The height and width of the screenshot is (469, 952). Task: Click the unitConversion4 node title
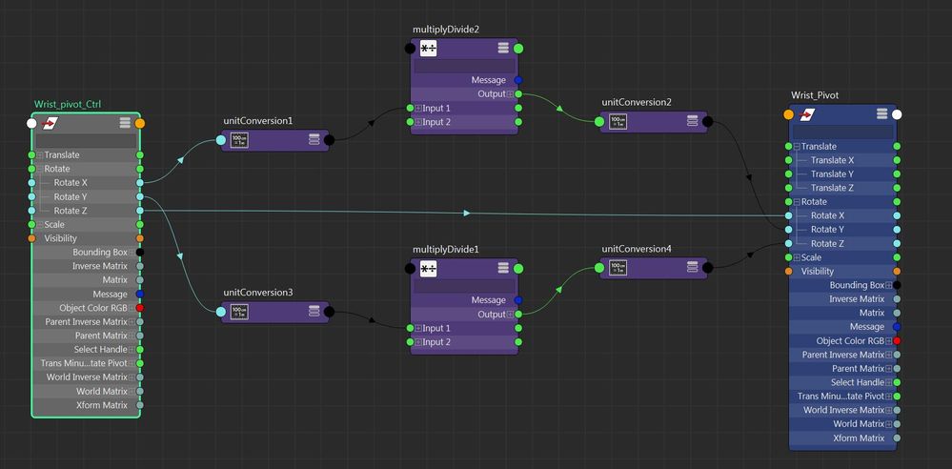point(637,249)
